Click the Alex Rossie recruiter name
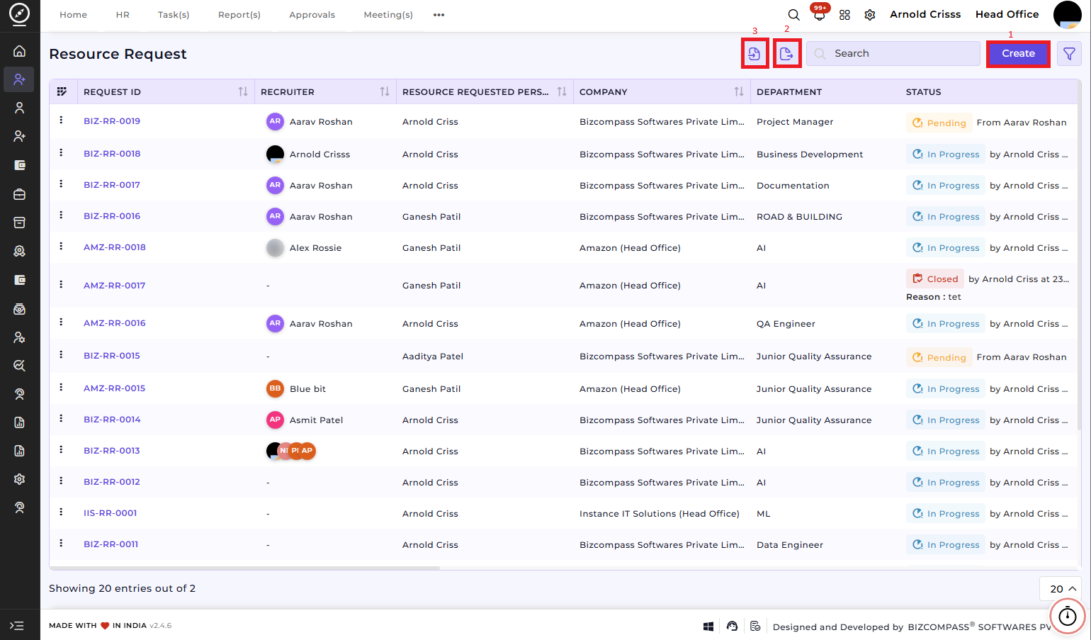This screenshot has width=1091, height=640. 315,248
